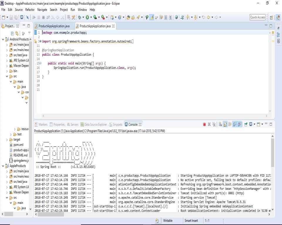
Task: Collapse the Android Products project node
Action: coord(3,39)
